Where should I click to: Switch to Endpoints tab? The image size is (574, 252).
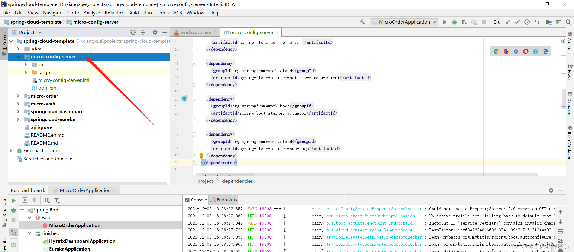[x=224, y=200]
